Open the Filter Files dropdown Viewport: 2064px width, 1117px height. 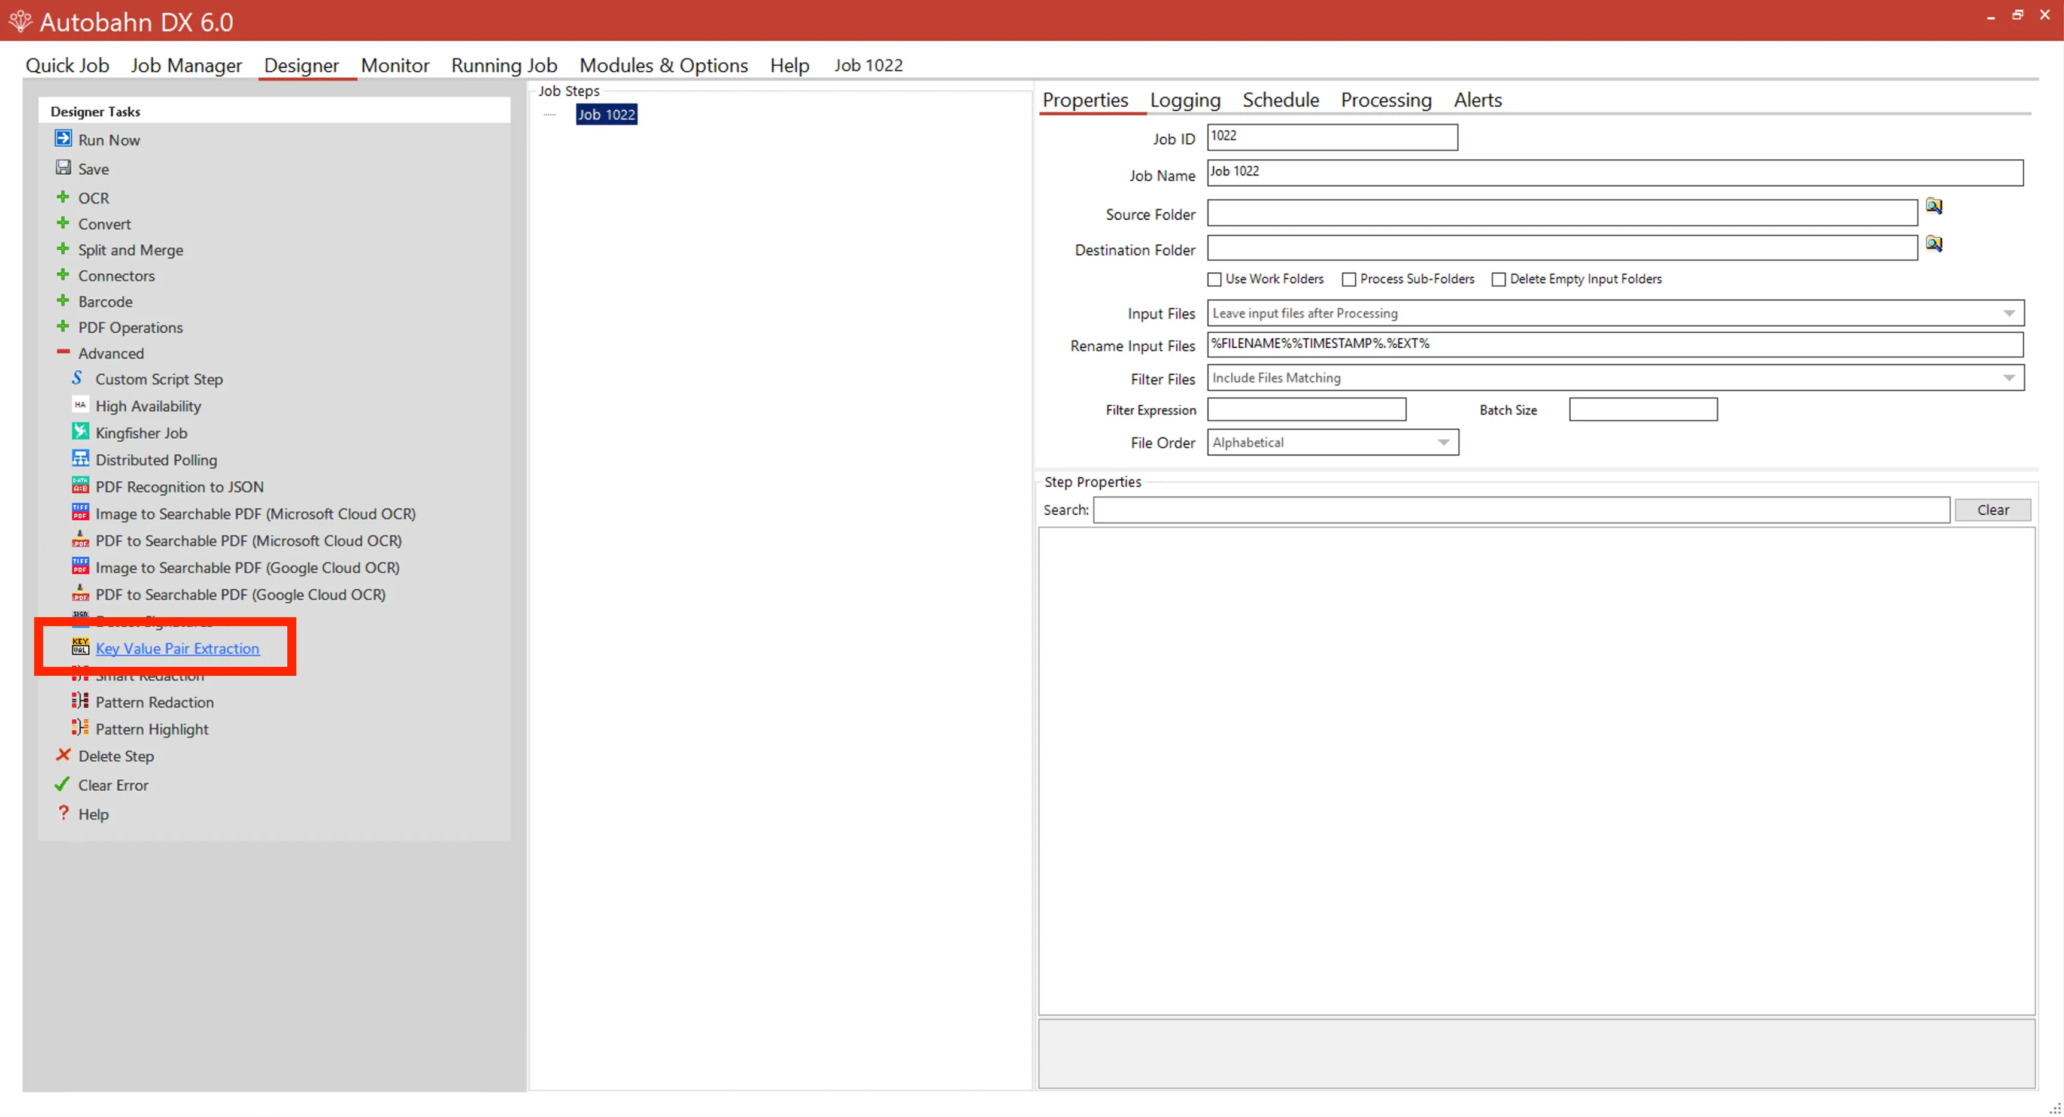point(1615,378)
